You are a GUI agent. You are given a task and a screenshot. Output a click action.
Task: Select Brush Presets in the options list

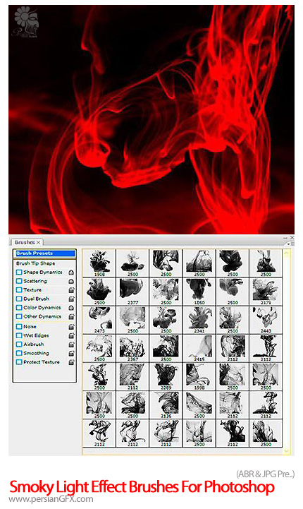click(44, 253)
